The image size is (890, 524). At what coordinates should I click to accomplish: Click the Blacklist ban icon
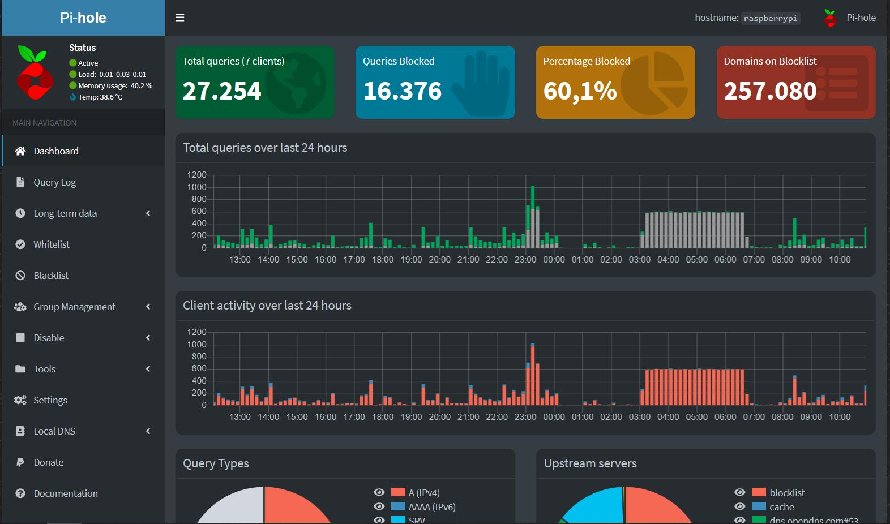[x=20, y=276]
